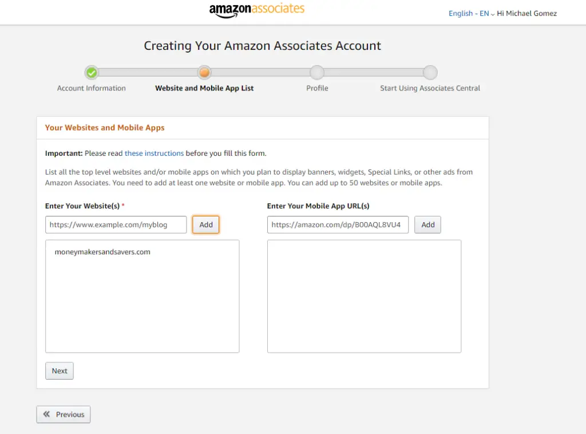Click Add button next to website field
The height and width of the screenshot is (434, 586).
coord(206,224)
